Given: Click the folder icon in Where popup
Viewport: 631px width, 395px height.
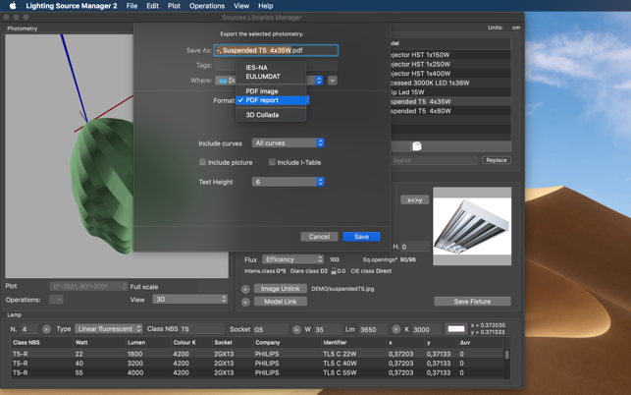Looking at the screenshot, I should tap(223, 81).
